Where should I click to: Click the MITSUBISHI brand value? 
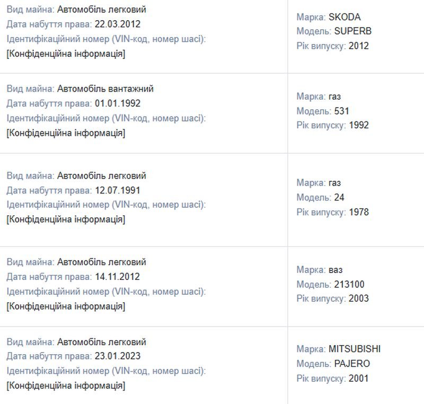pos(355,349)
